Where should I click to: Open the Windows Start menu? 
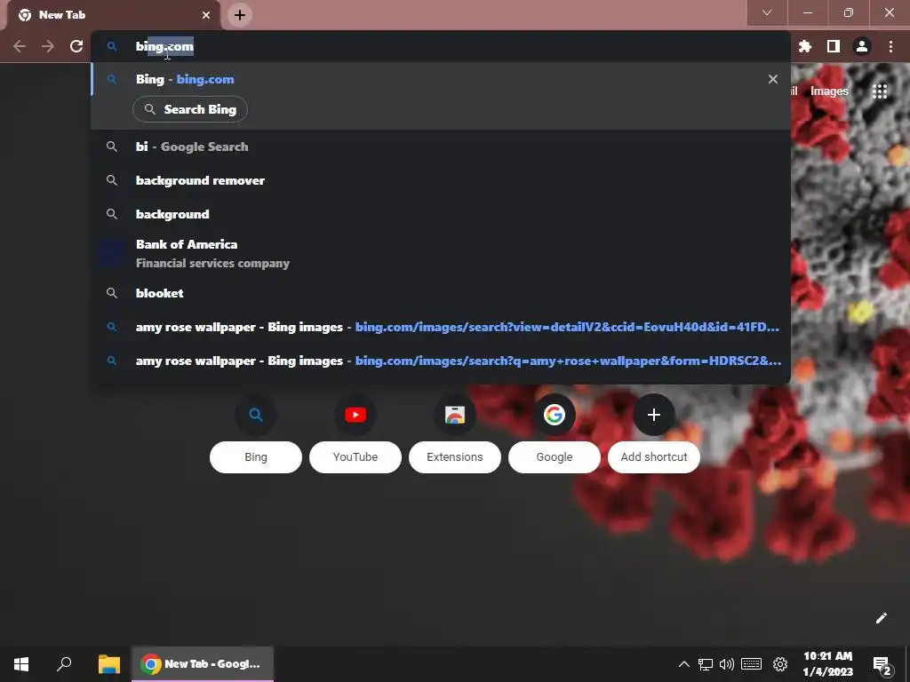[21, 664]
